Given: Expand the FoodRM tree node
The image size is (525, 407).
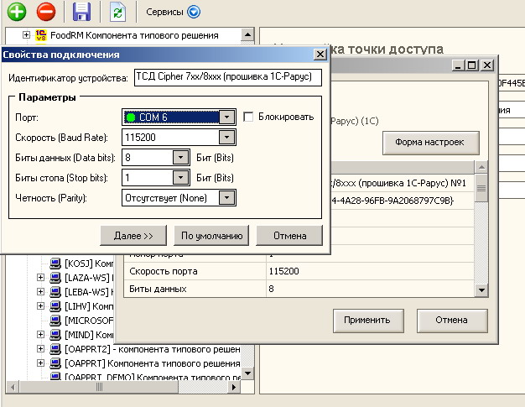Looking at the screenshot, I should click(26, 35).
